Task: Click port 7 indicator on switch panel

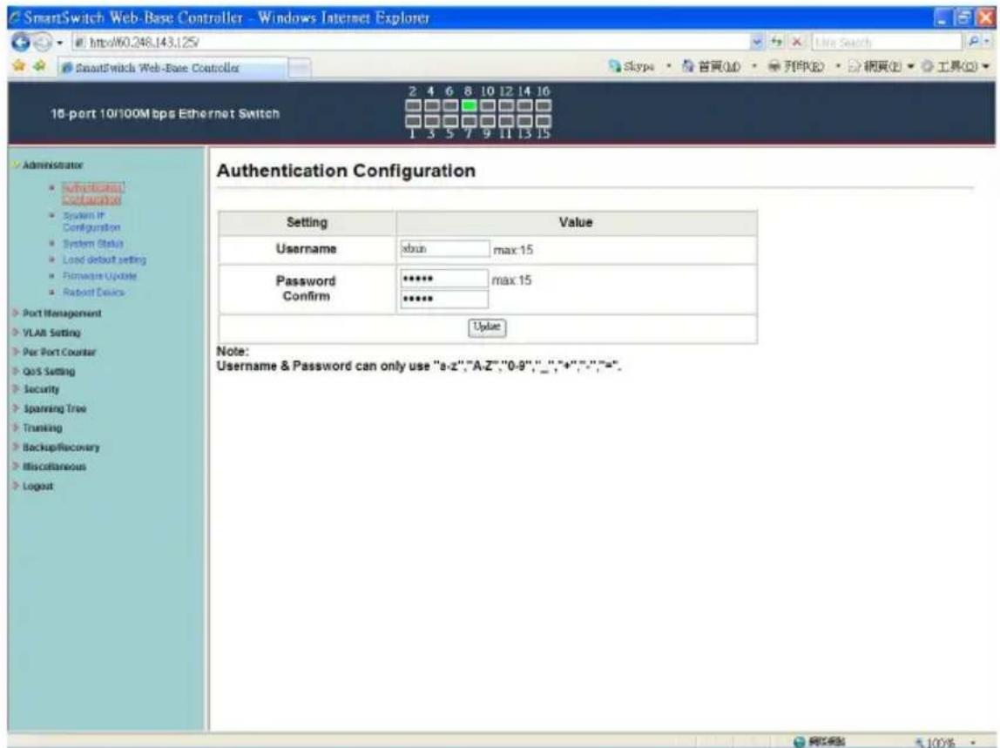Action: pyautogui.click(x=469, y=120)
